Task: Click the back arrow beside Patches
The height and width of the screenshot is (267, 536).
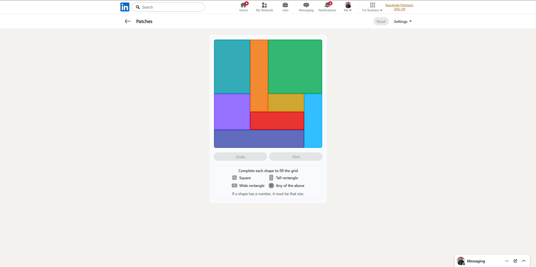Action: point(127,21)
